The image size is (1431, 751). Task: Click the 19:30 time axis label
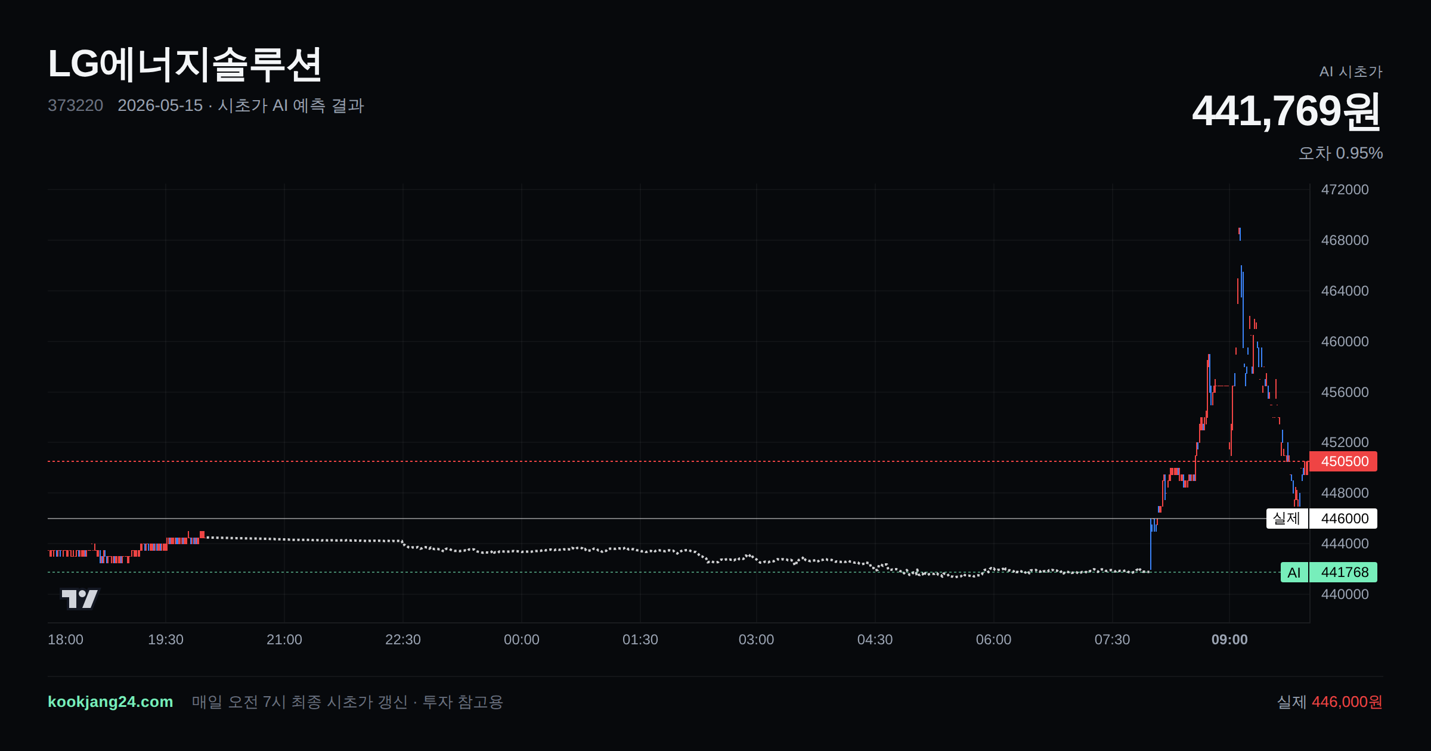(x=166, y=640)
